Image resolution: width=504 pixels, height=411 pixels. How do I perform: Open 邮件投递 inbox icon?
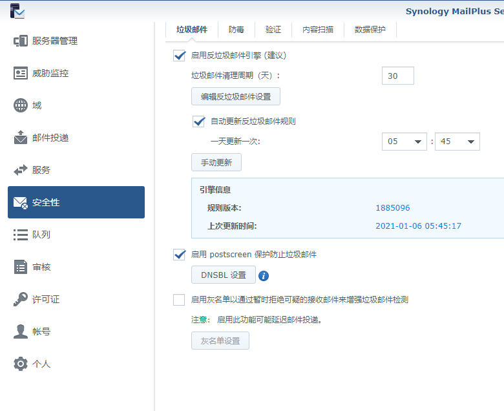click(21, 138)
